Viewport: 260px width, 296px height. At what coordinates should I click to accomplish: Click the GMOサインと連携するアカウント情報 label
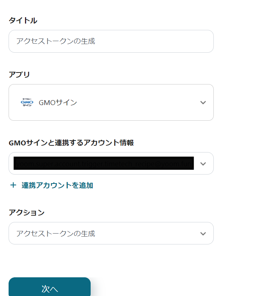tap(71, 142)
